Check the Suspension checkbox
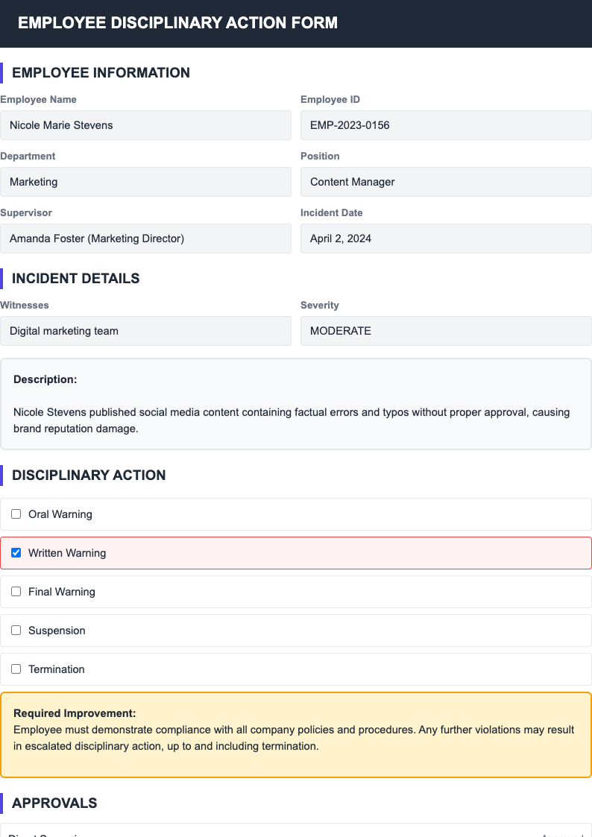This screenshot has height=837, width=592. click(16, 630)
